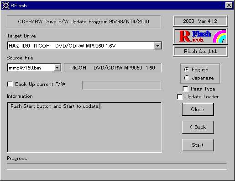
Task: Click Start to begin firmware update
Action: click(x=198, y=145)
